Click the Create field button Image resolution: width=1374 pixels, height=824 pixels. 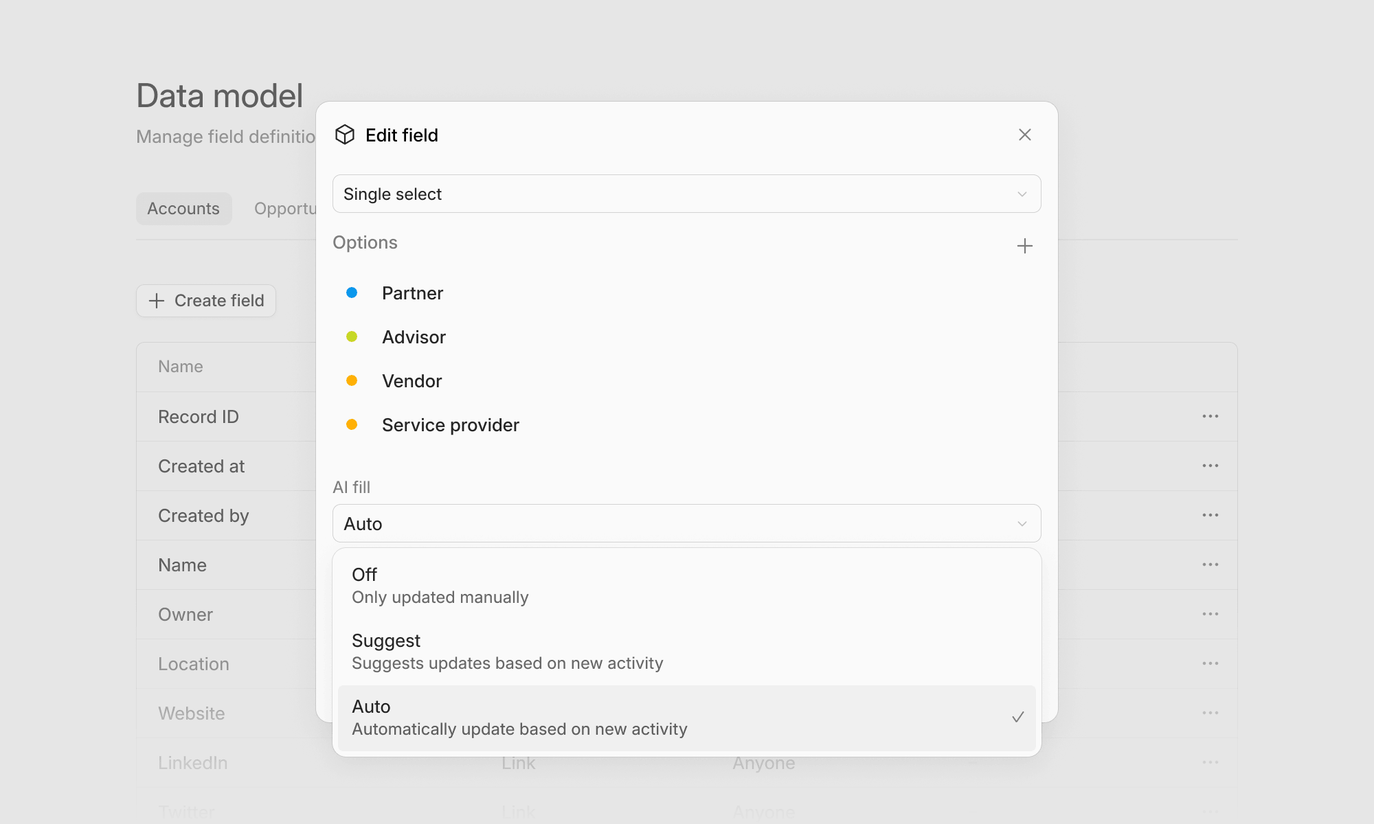[205, 301]
